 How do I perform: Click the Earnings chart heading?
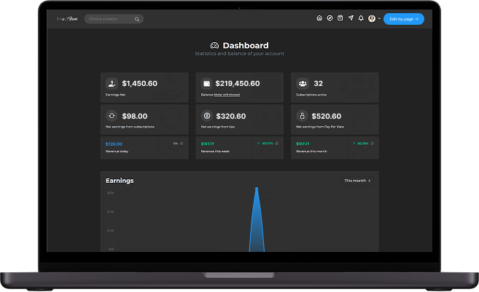120,181
